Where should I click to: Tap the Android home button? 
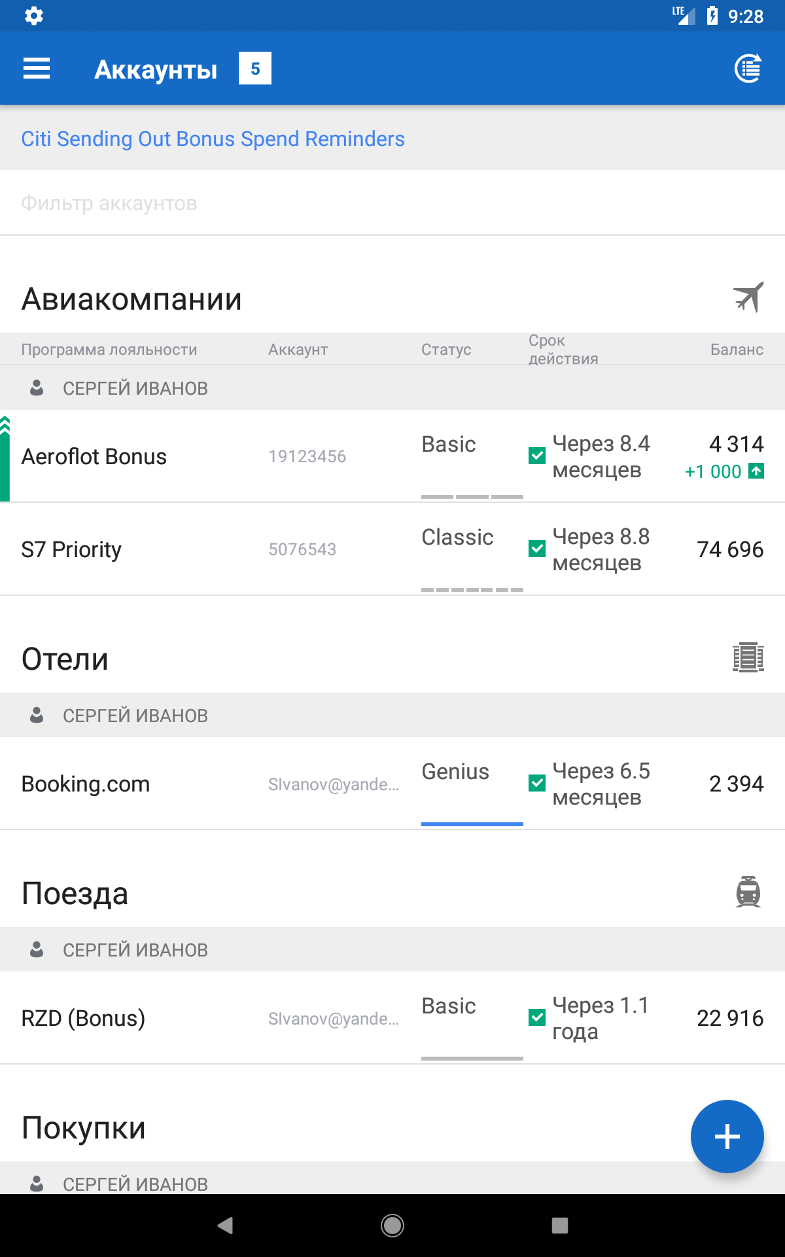(x=392, y=1226)
